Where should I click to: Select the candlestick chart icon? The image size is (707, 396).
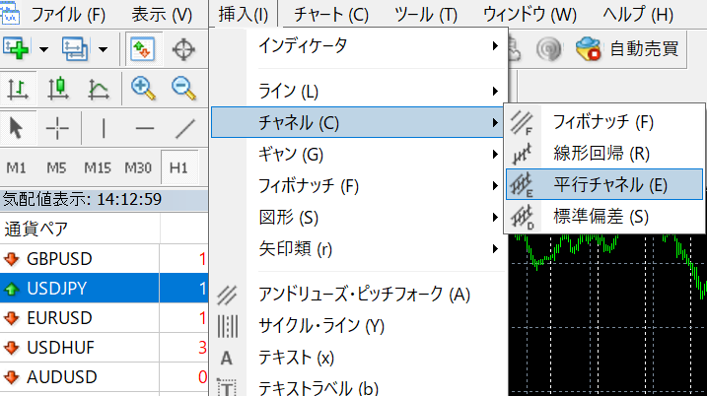(x=58, y=89)
